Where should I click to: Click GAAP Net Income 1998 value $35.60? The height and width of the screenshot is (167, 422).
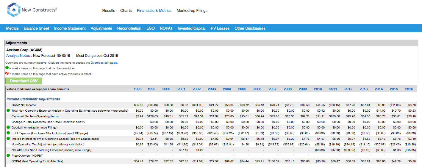(138, 105)
